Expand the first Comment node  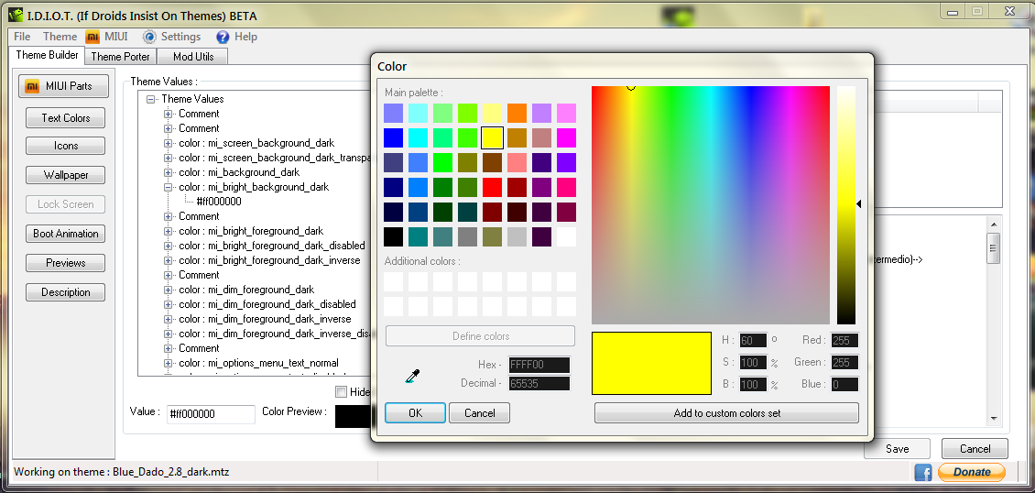[x=168, y=114]
